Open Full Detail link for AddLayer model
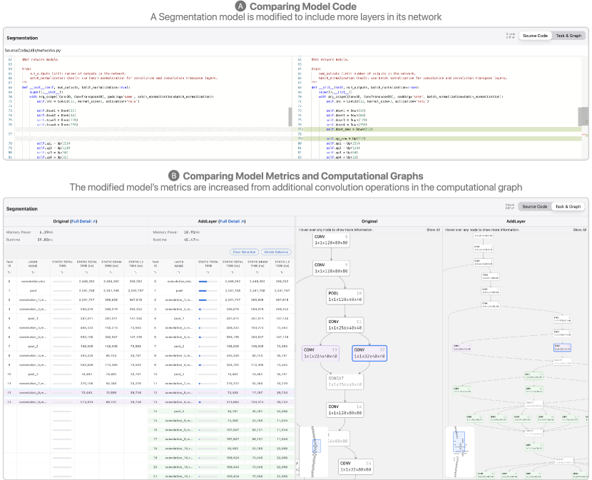The width and height of the screenshot is (592, 480). (233, 221)
